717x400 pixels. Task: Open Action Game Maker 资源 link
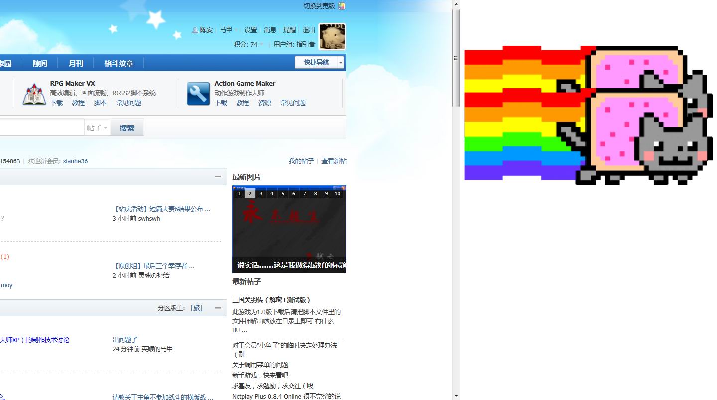point(265,103)
